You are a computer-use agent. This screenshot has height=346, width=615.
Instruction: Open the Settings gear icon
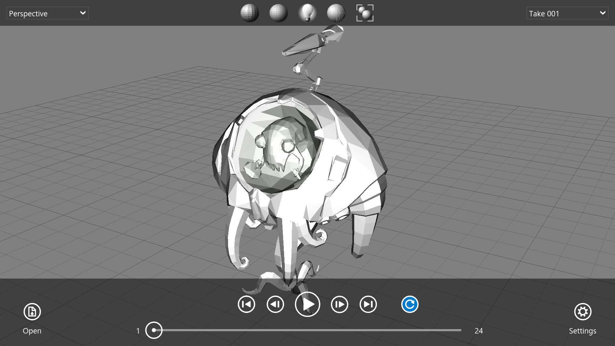(x=583, y=311)
